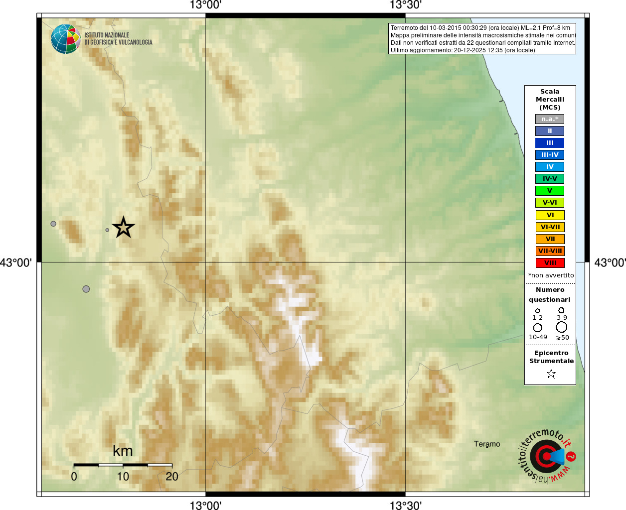626x510 pixels.
Task: Click the left 43°00' latitude label
Action: 16,262
